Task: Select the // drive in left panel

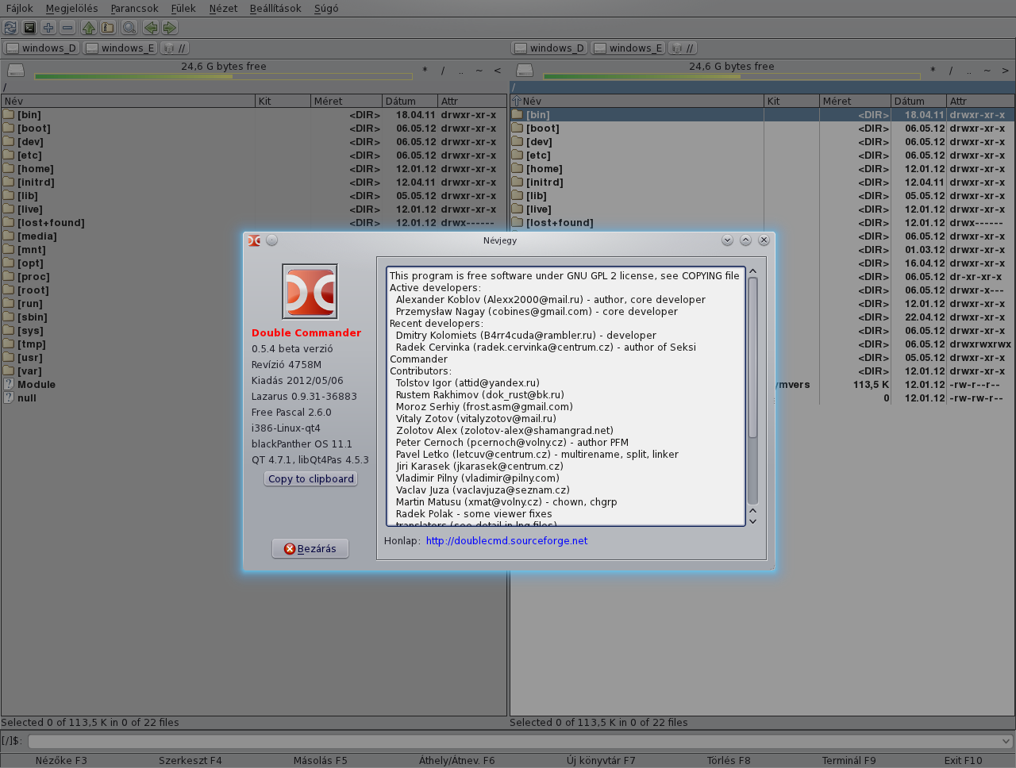Action: [x=175, y=48]
